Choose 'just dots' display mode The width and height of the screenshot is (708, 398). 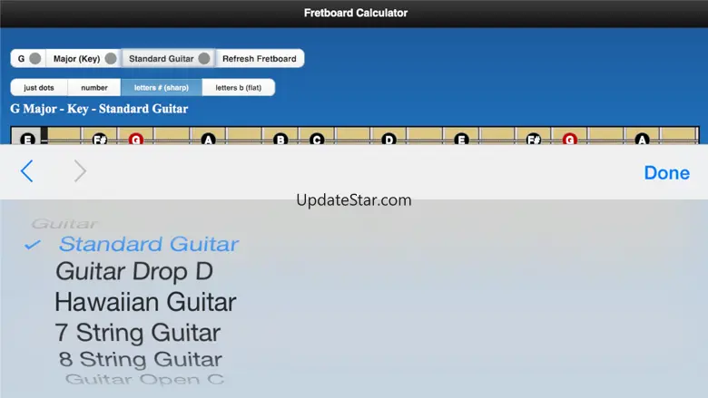pyautogui.click(x=39, y=87)
